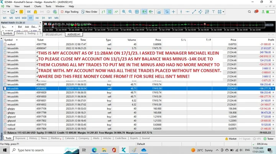Click the connection status 309.34 ms
This screenshot has width=276, height=154.
point(260,144)
